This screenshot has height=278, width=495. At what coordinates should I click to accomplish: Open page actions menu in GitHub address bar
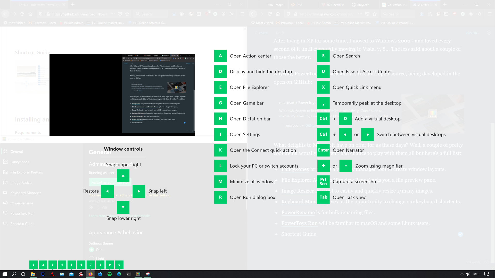click(x=113, y=14)
